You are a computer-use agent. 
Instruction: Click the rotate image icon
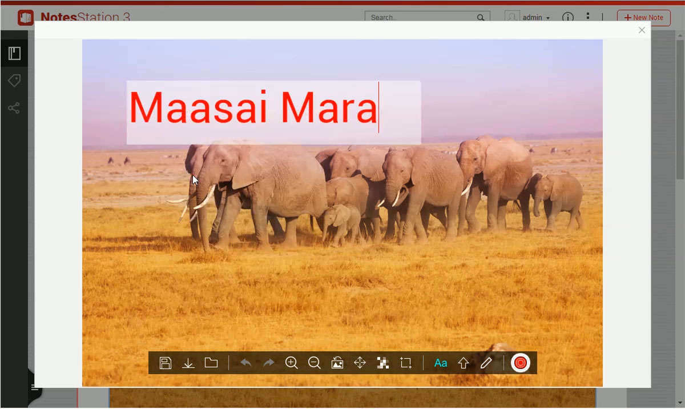pyautogui.click(x=337, y=363)
